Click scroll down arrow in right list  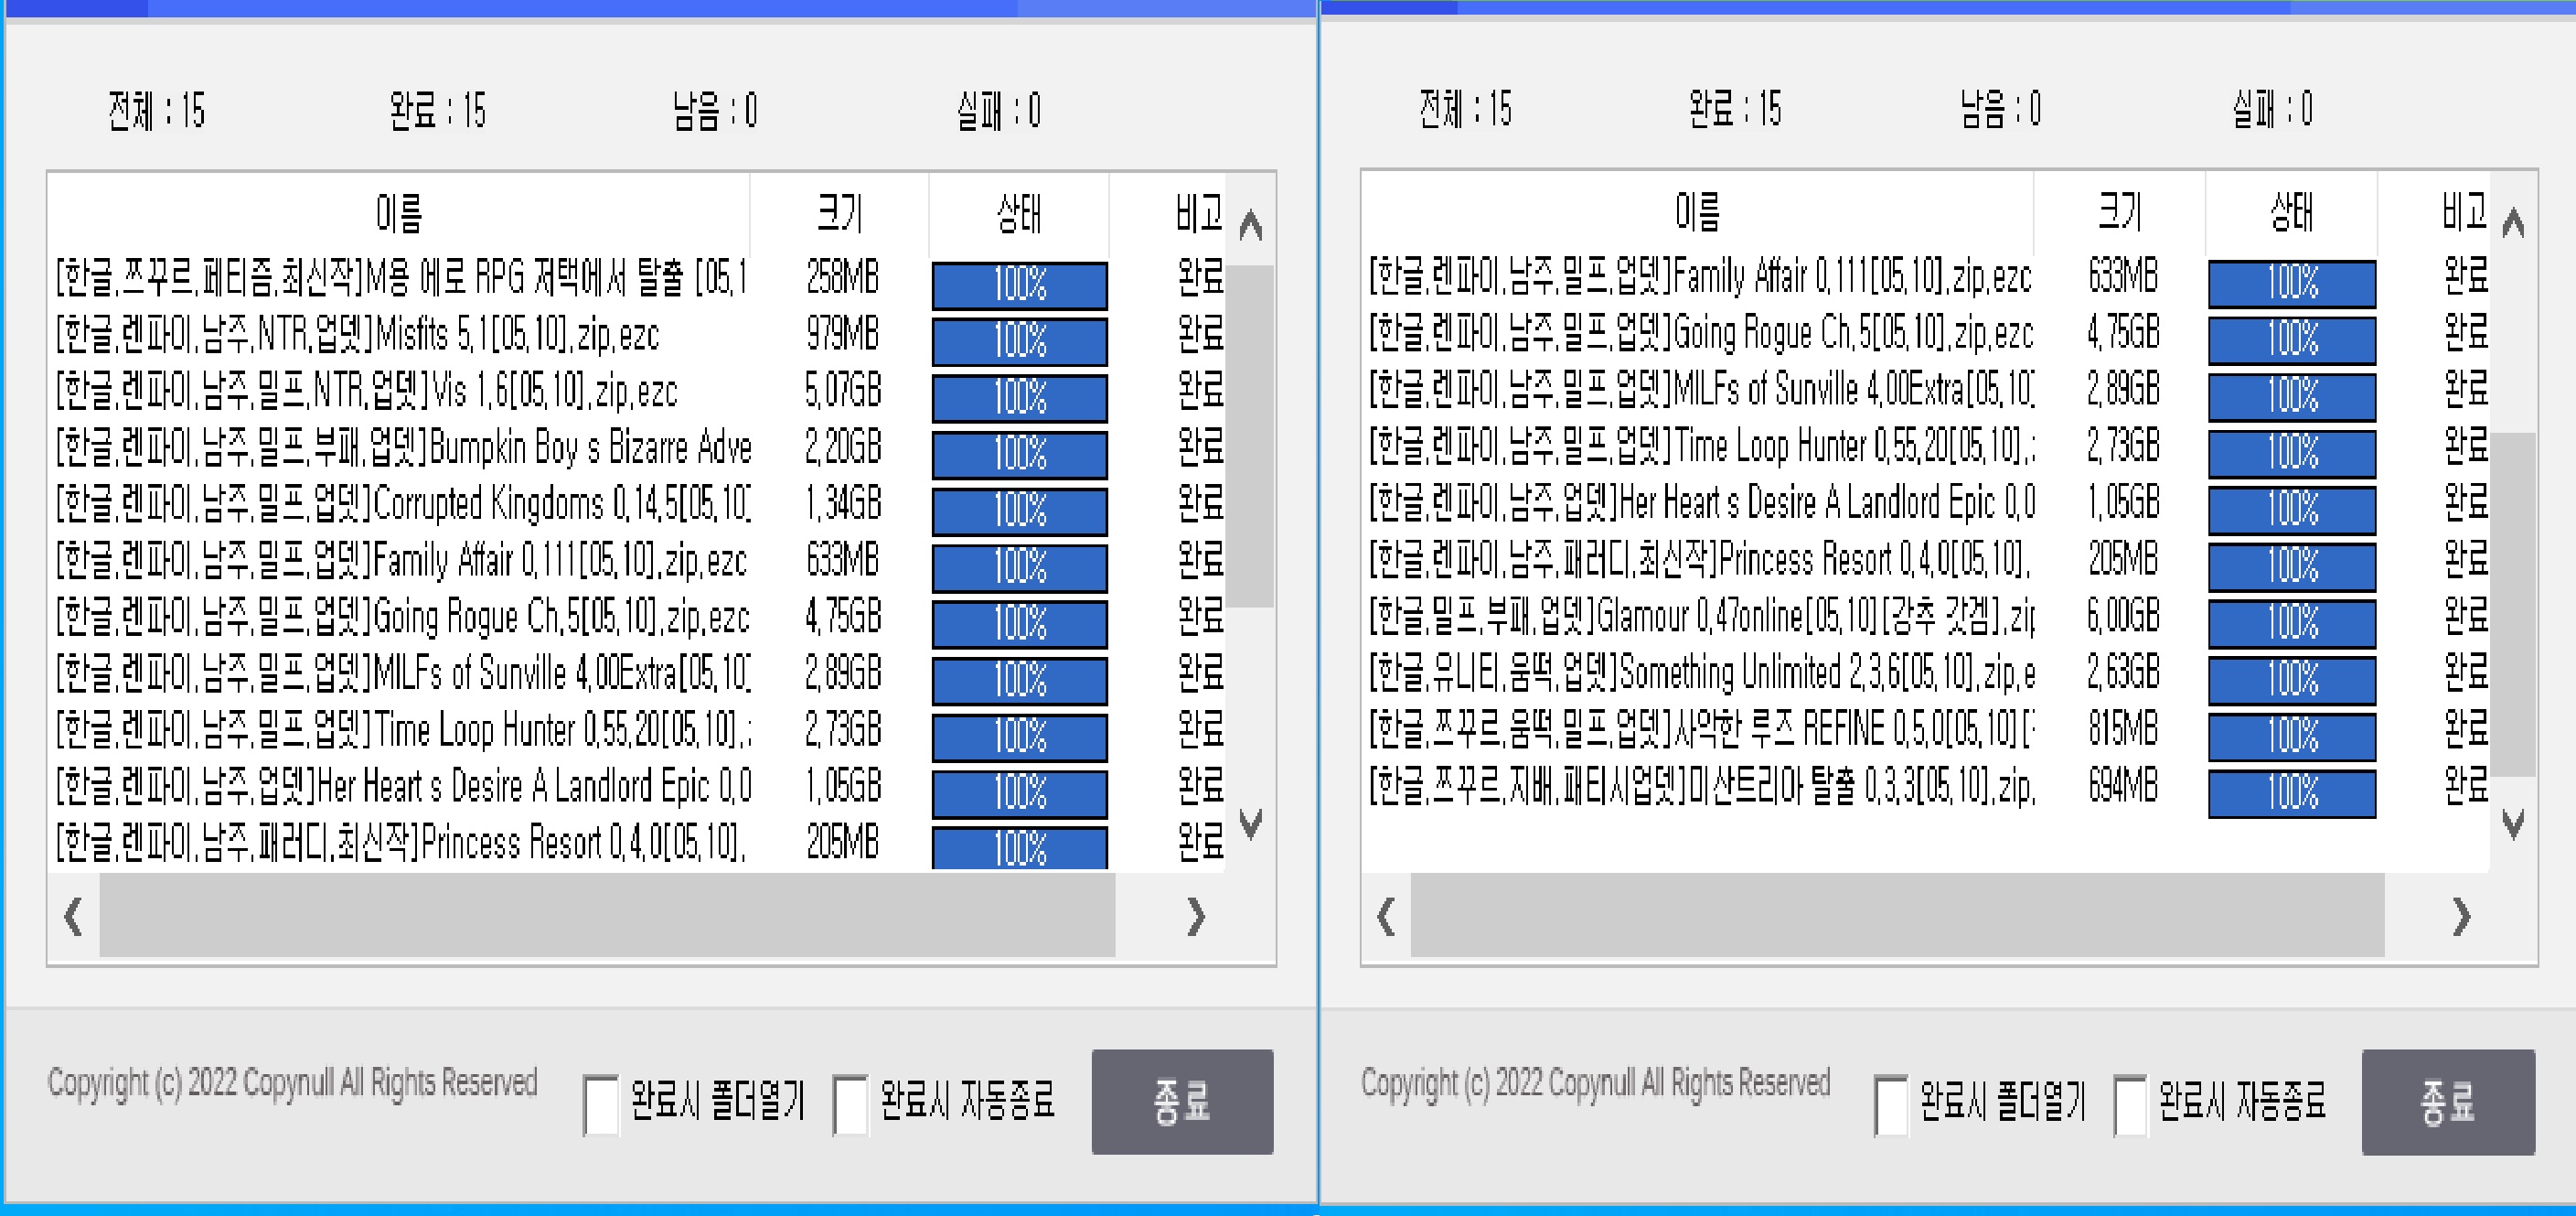[x=2513, y=823]
